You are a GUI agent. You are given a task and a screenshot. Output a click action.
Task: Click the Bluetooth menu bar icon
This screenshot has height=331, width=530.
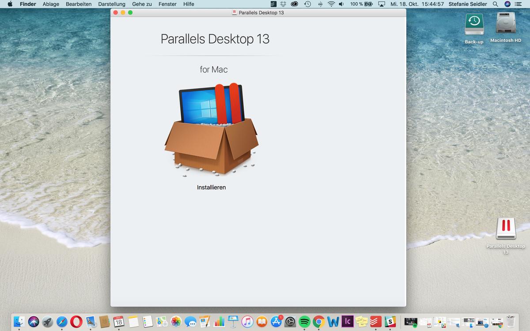pos(320,4)
